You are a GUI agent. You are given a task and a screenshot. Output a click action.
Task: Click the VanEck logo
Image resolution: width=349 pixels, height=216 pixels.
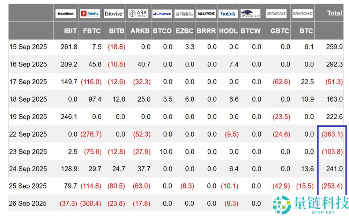tap(228, 14)
